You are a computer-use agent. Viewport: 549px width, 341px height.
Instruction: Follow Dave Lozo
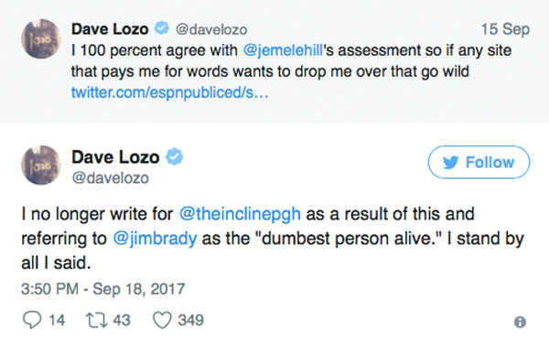point(479,163)
